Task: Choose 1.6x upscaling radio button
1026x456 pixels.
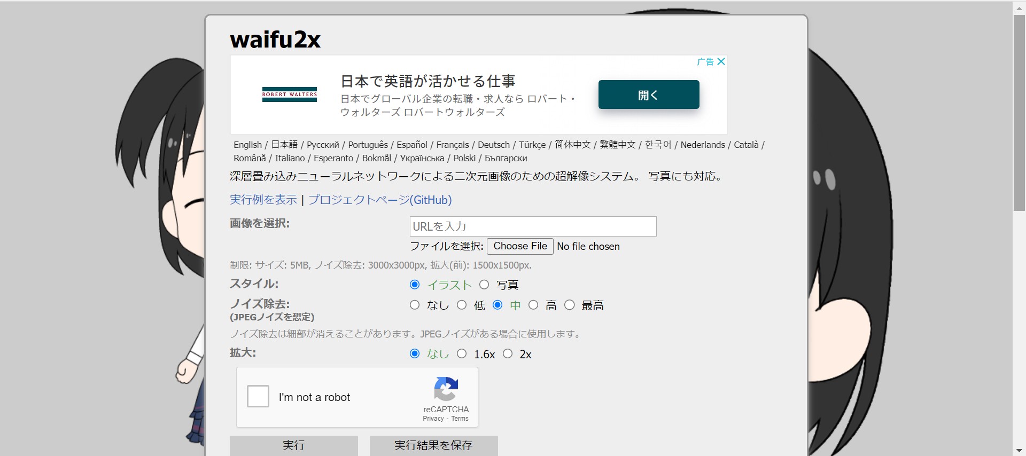Action: coord(462,354)
